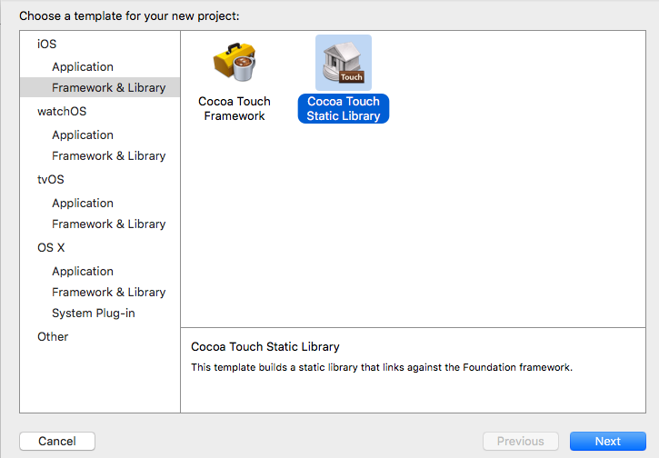Click the Previous button
Image resolution: width=659 pixels, height=458 pixels.
(521, 442)
